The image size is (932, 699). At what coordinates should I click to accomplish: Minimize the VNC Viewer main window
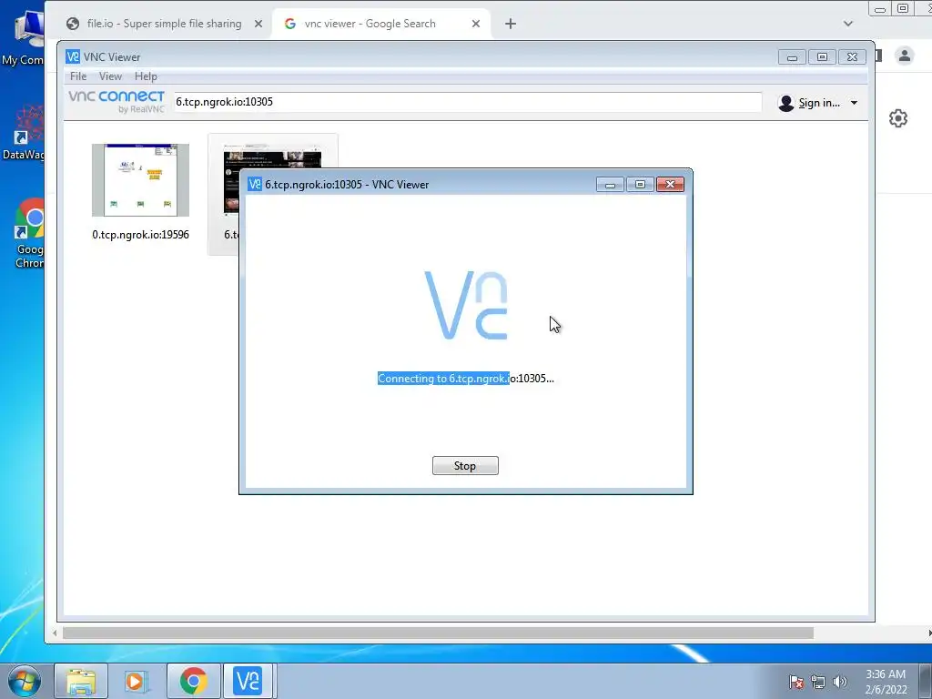pyautogui.click(x=792, y=57)
